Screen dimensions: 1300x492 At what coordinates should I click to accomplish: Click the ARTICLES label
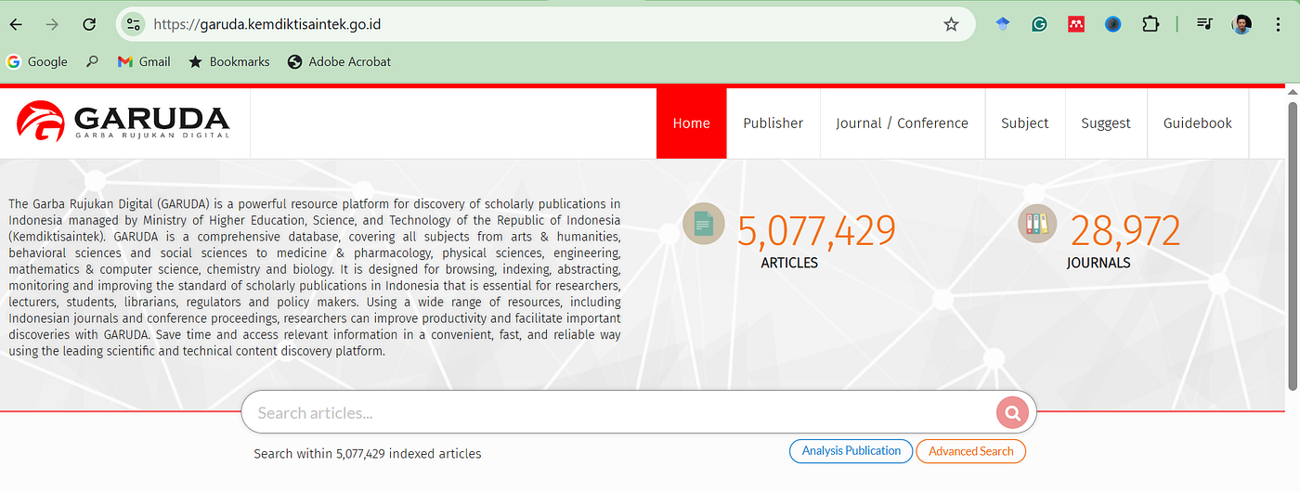(789, 263)
